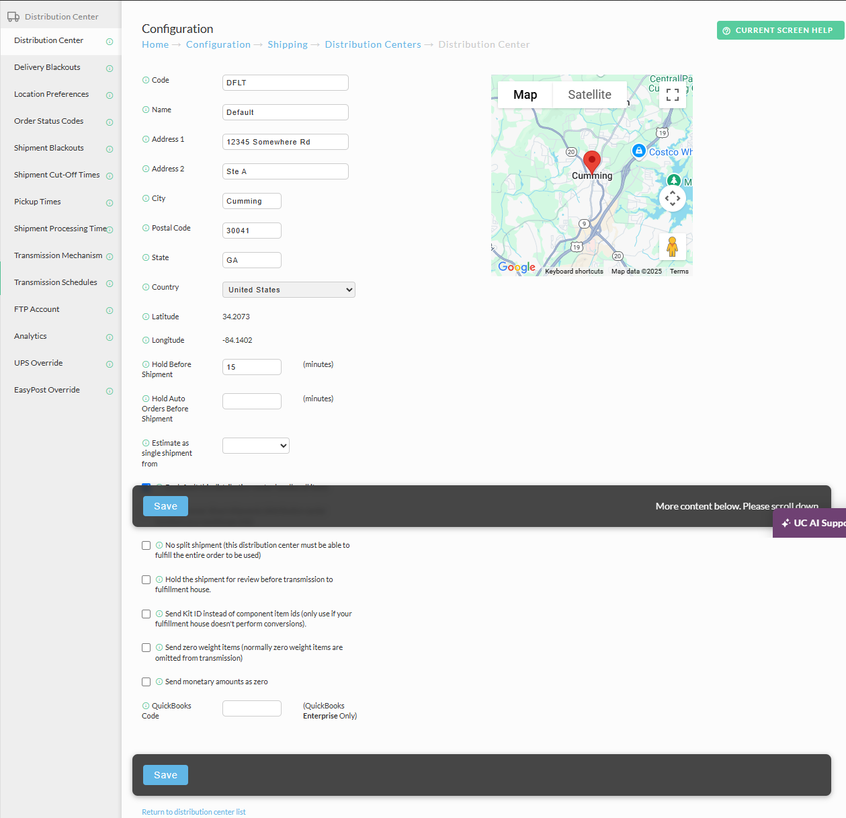The image size is (846, 818).
Task: Click the Costco shopping marker on map
Action: 639,151
